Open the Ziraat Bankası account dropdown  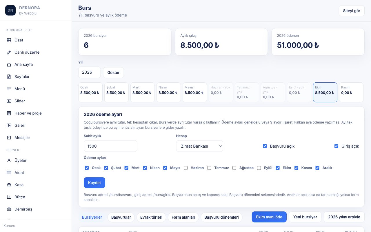(200, 146)
